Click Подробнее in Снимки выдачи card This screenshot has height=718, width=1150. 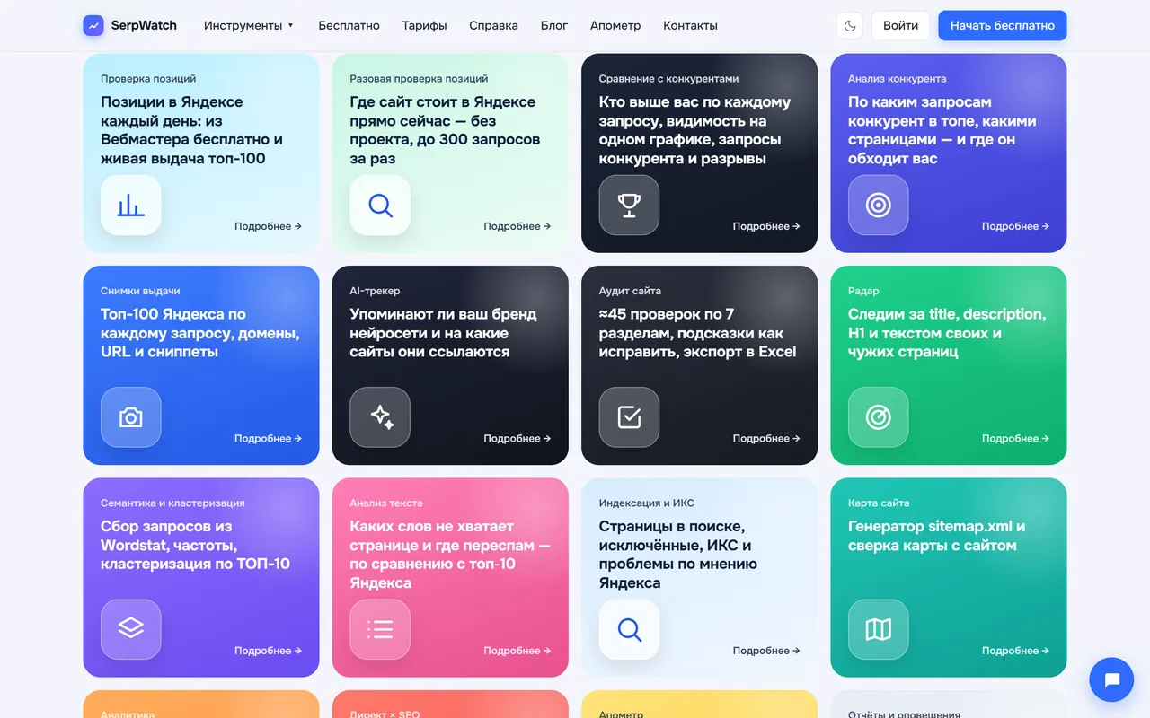268,439
